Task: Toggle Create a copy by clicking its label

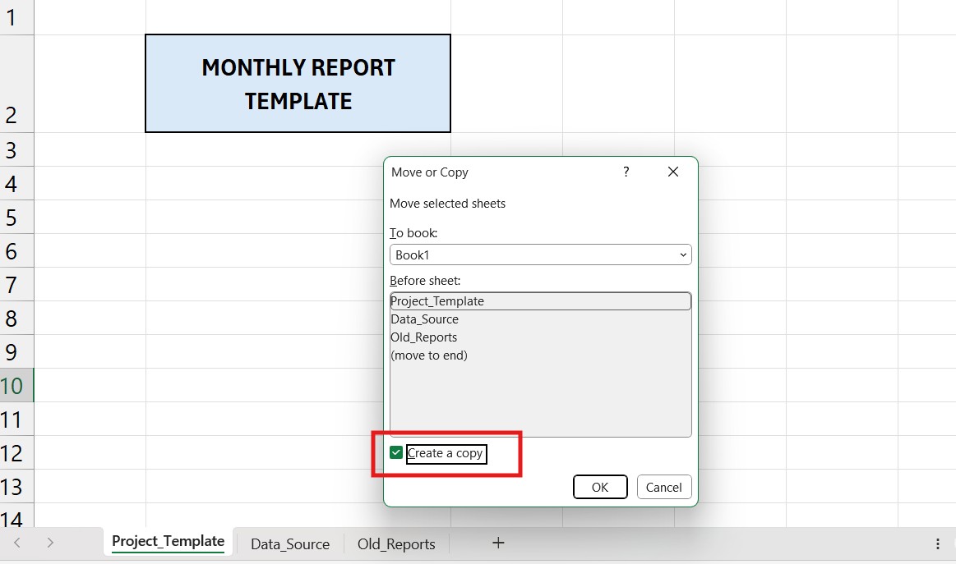Action: tap(446, 453)
